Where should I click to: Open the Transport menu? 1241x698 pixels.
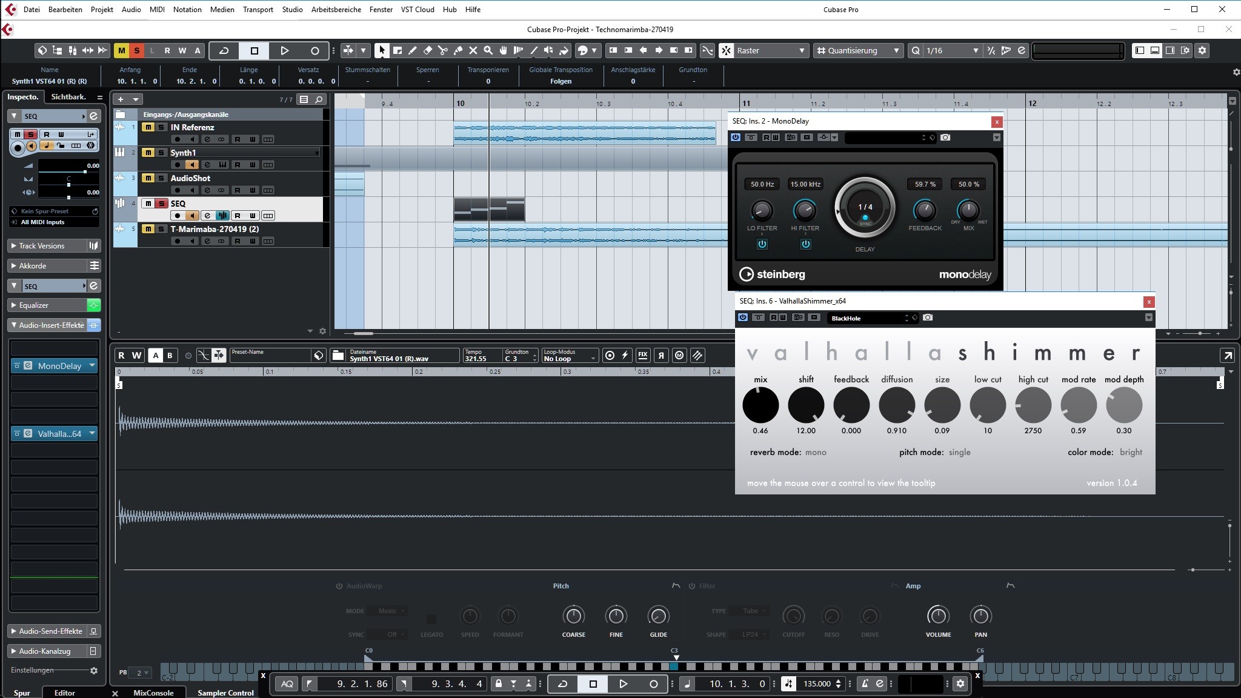(258, 9)
